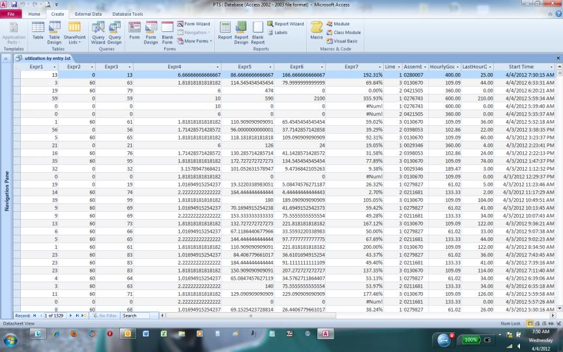This screenshot has height=352, width=563.
Task: Close the query document tab
Action: (558, 58)
